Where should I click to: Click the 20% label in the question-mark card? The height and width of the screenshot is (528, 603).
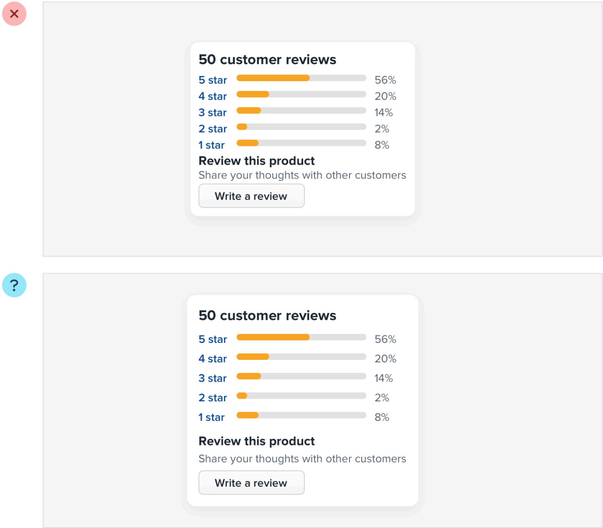pos(385,359)
